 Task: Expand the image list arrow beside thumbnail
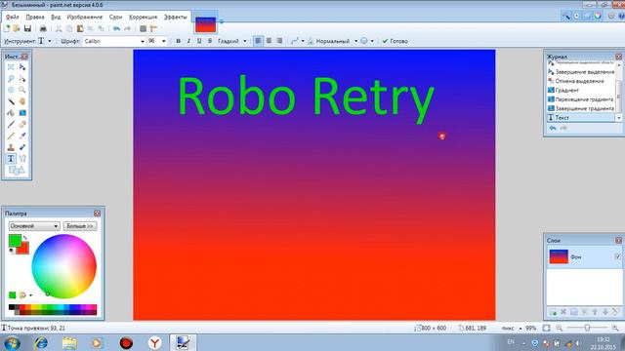222,21
